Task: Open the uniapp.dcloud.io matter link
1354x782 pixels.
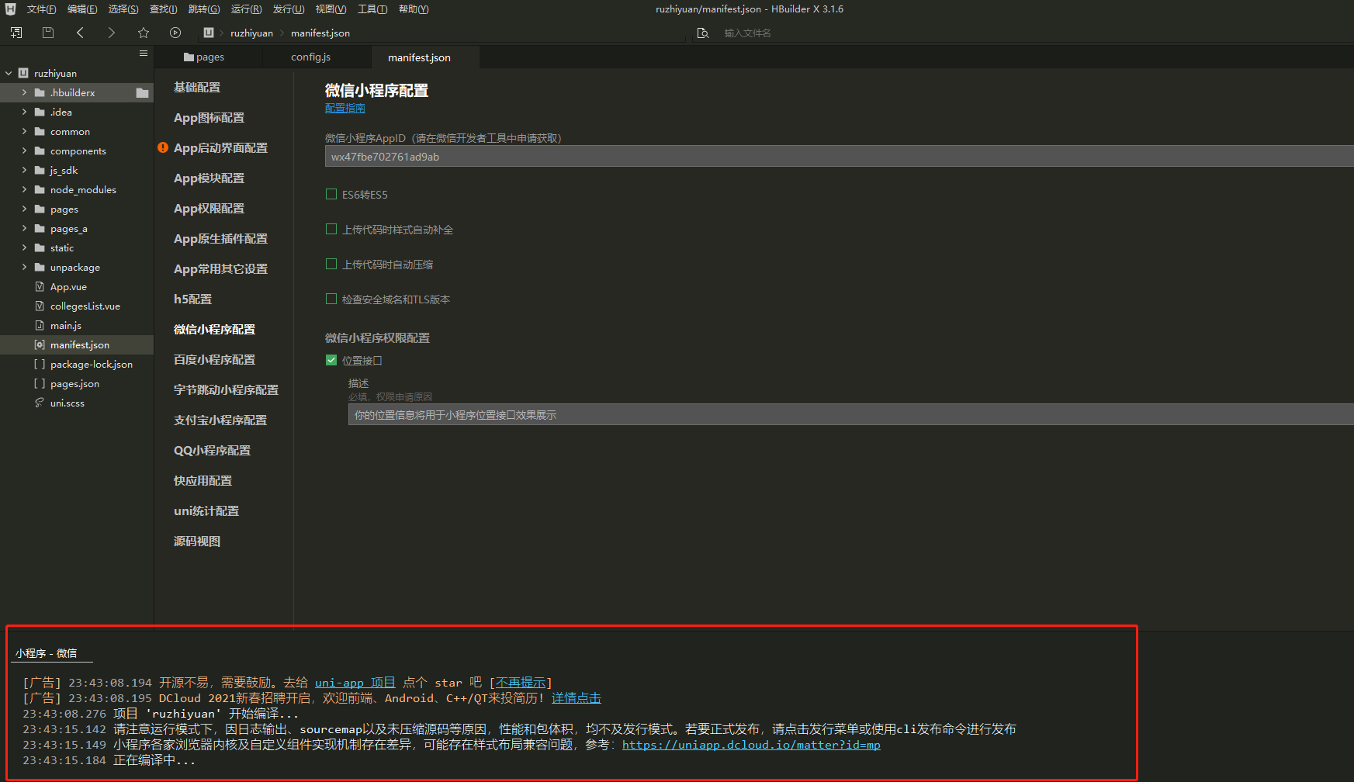Action: 751,745
